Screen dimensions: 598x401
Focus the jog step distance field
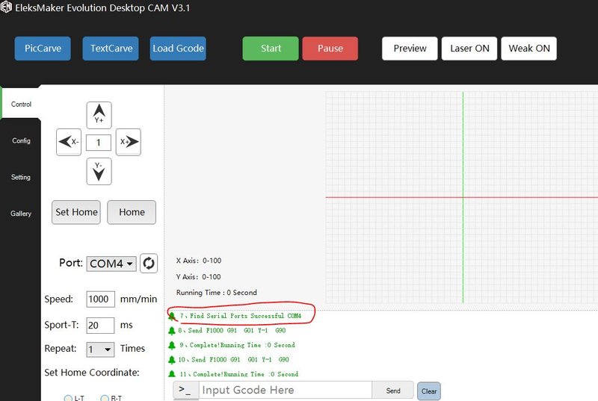pyautogui.click(x=99, y=143)
